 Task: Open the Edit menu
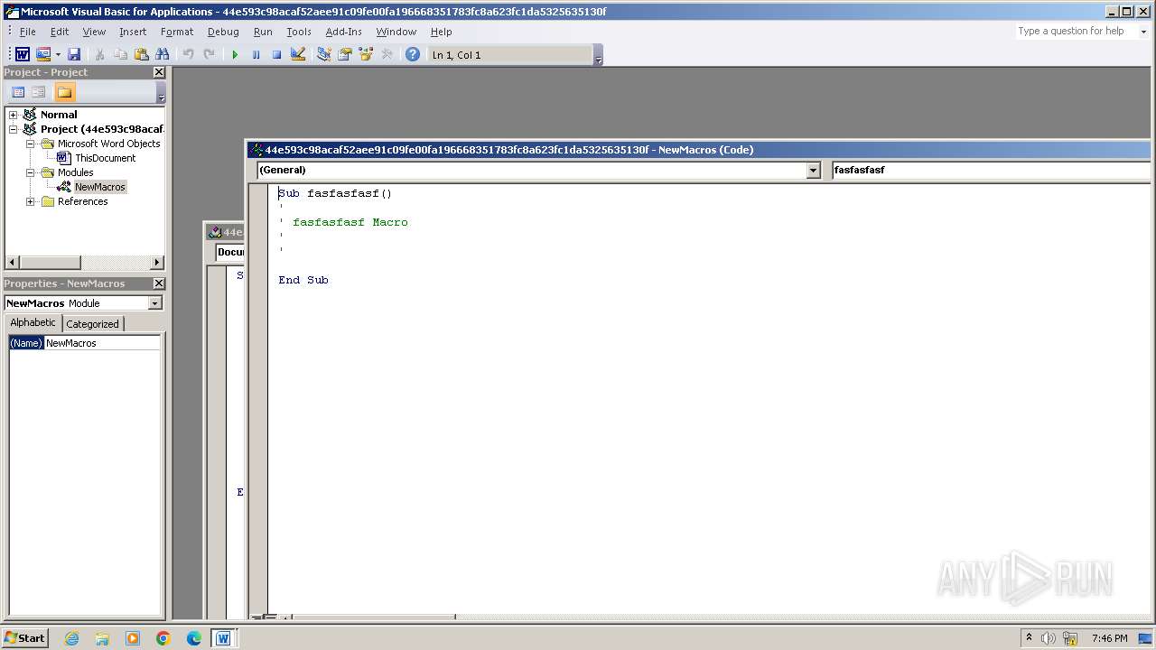click(x=60, y=32)
